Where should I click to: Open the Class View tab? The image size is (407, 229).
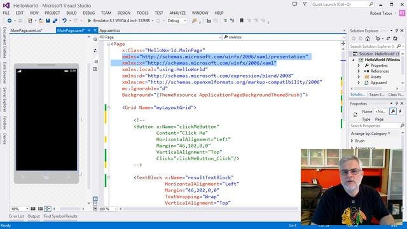coord(396,95)
